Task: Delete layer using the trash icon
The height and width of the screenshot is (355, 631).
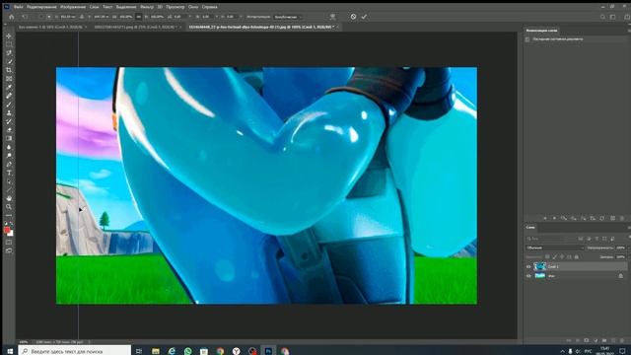Action: coord(622,340)
